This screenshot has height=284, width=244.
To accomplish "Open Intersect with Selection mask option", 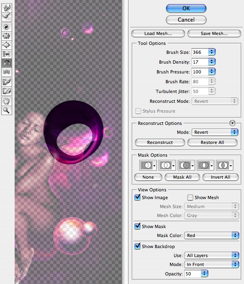I will pyautogui.click(x=205, y=165).
